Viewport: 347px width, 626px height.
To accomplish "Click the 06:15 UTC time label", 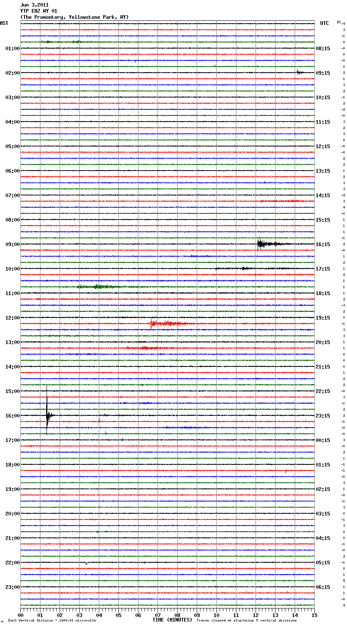I will point(323,587).
